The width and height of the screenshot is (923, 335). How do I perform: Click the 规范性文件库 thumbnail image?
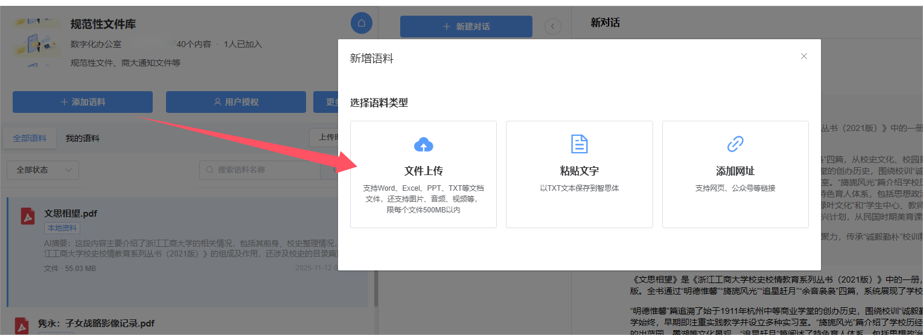37,42
